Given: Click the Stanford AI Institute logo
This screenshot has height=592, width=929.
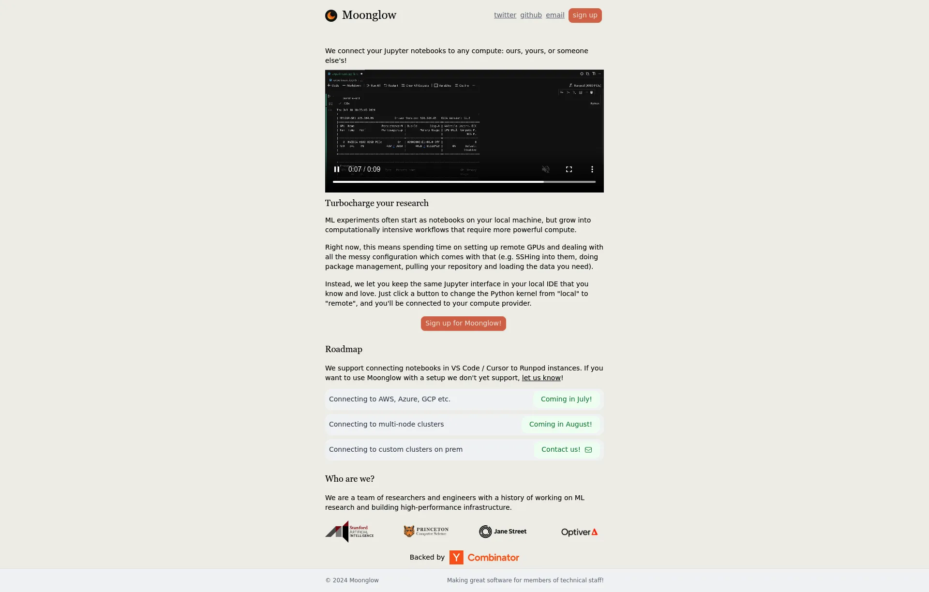Looking at the screenshot, I should point(349,531).
